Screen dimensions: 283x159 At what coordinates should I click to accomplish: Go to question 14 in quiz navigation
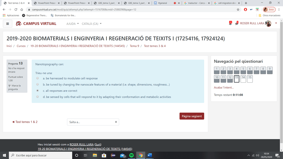[x=243, y=79]
